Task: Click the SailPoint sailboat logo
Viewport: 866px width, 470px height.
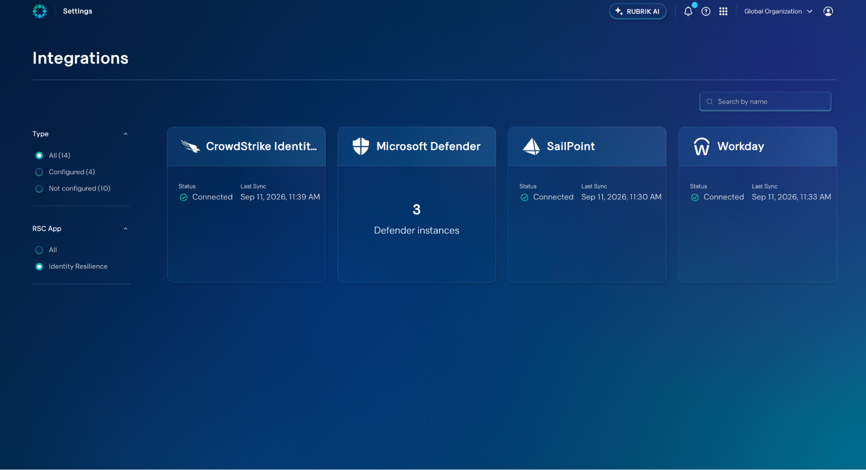Action: pyautogui.click(x=531, y=146)
